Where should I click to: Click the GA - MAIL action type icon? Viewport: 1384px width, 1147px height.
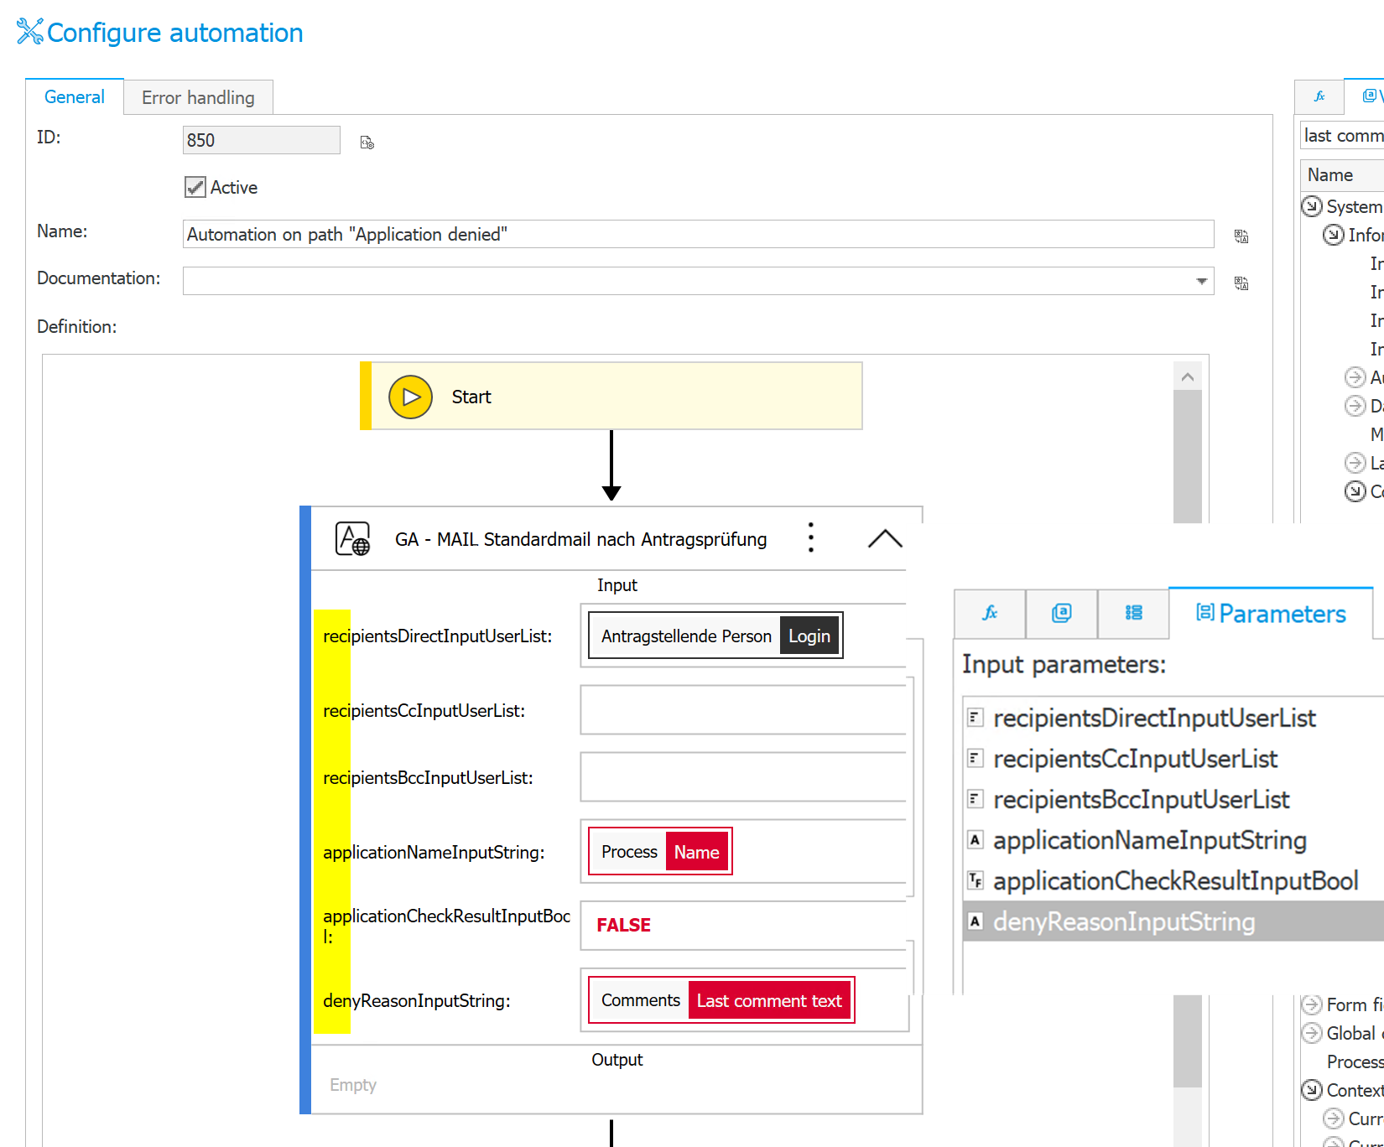(x=352, y=538)
